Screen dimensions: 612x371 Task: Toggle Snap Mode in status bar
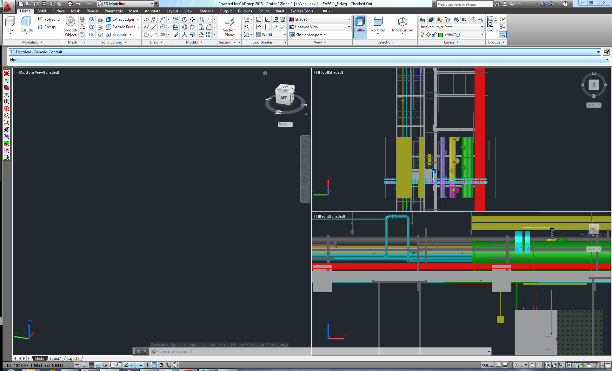pyautogui.click(x=84, y=365)
